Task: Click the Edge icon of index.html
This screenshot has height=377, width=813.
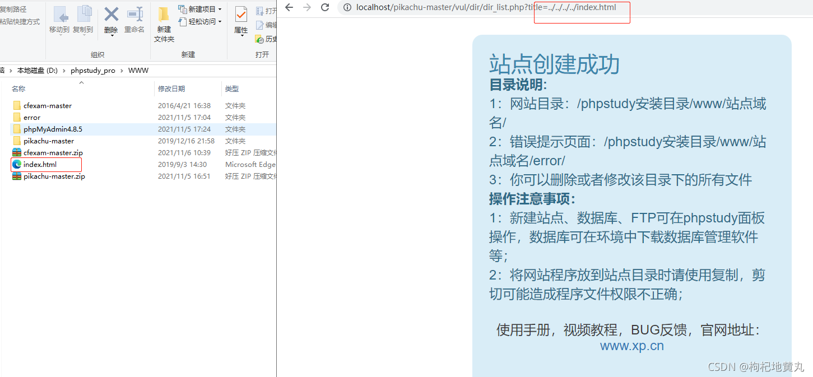Action: (17, 164)
